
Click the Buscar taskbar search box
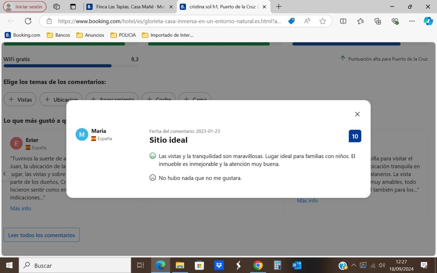coord(75,265)
